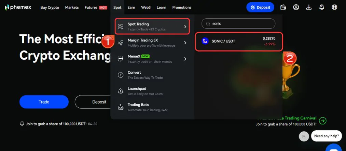Click the Launchpad rocket icon
Screen dimensions: 346x151
tap(121, 91)
